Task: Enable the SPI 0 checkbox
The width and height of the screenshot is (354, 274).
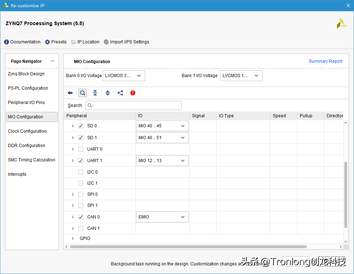Action: [81, 194]
